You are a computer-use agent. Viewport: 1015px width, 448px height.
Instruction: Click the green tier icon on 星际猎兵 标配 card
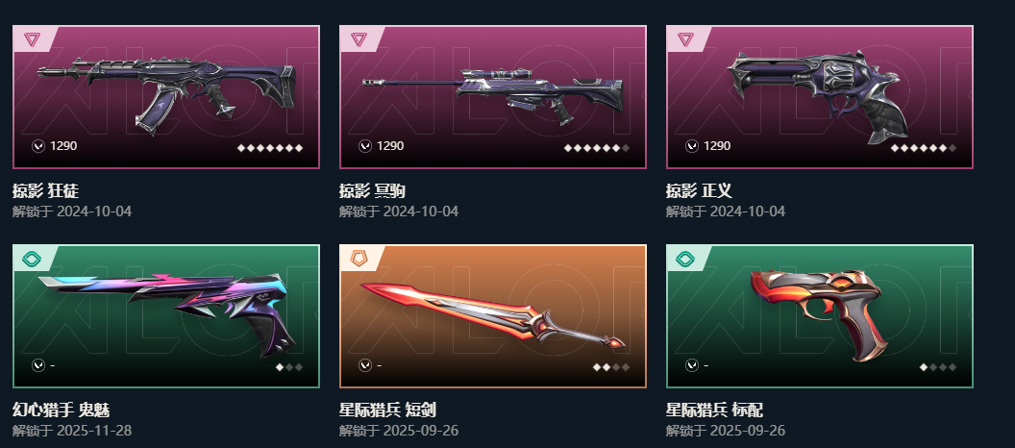tap(685, 259)
